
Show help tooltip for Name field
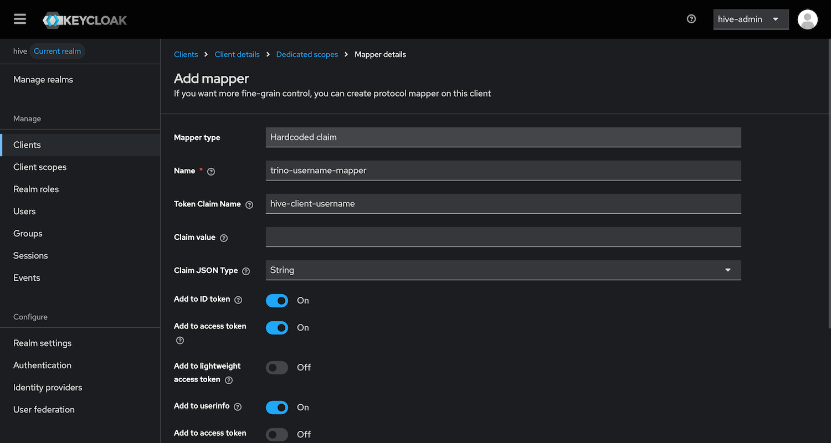click(x=211, y=172)
